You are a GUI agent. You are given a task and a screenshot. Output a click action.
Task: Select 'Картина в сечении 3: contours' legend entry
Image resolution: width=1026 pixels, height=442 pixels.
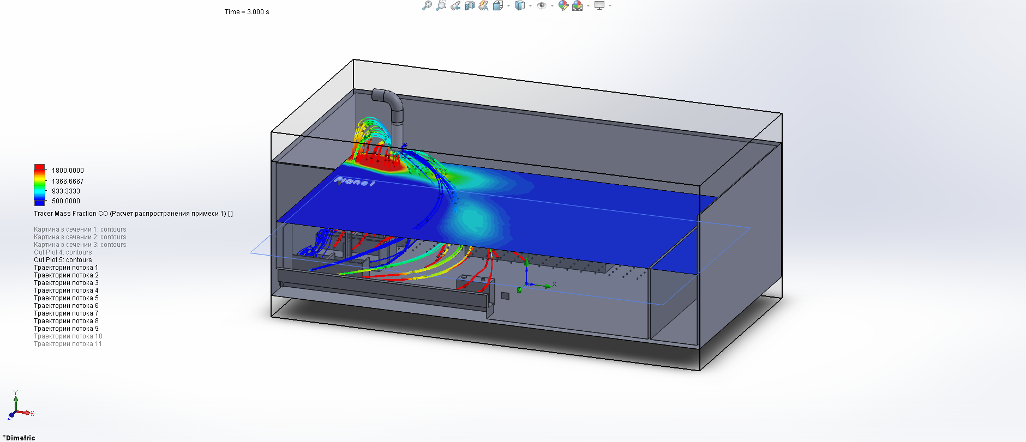pyautogui.click(x=80, y=245)
